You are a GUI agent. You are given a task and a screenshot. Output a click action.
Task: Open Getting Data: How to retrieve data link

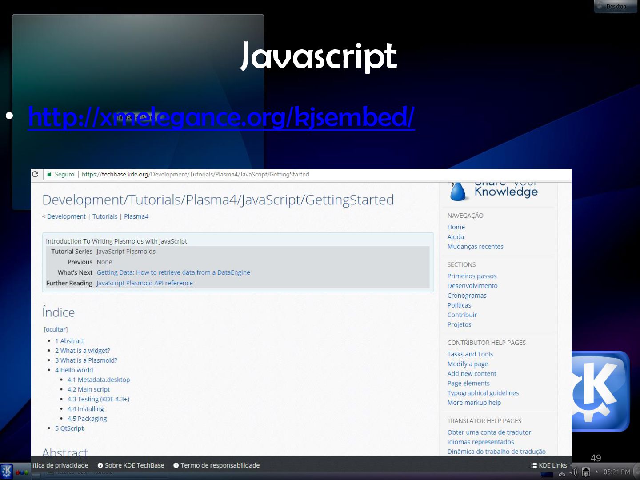pyautogui.click(x=173, y=272)
